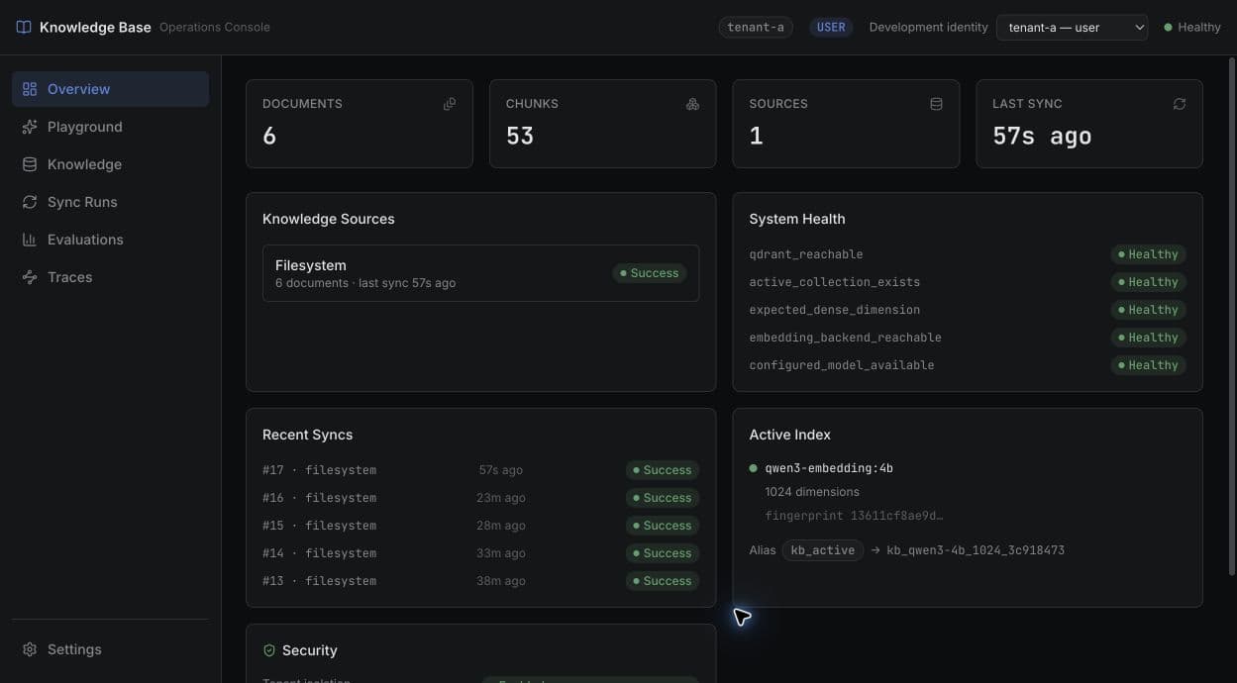Click the Sync Runs refresh icon
Viewport: 1237px width, 683px height.
30,202
